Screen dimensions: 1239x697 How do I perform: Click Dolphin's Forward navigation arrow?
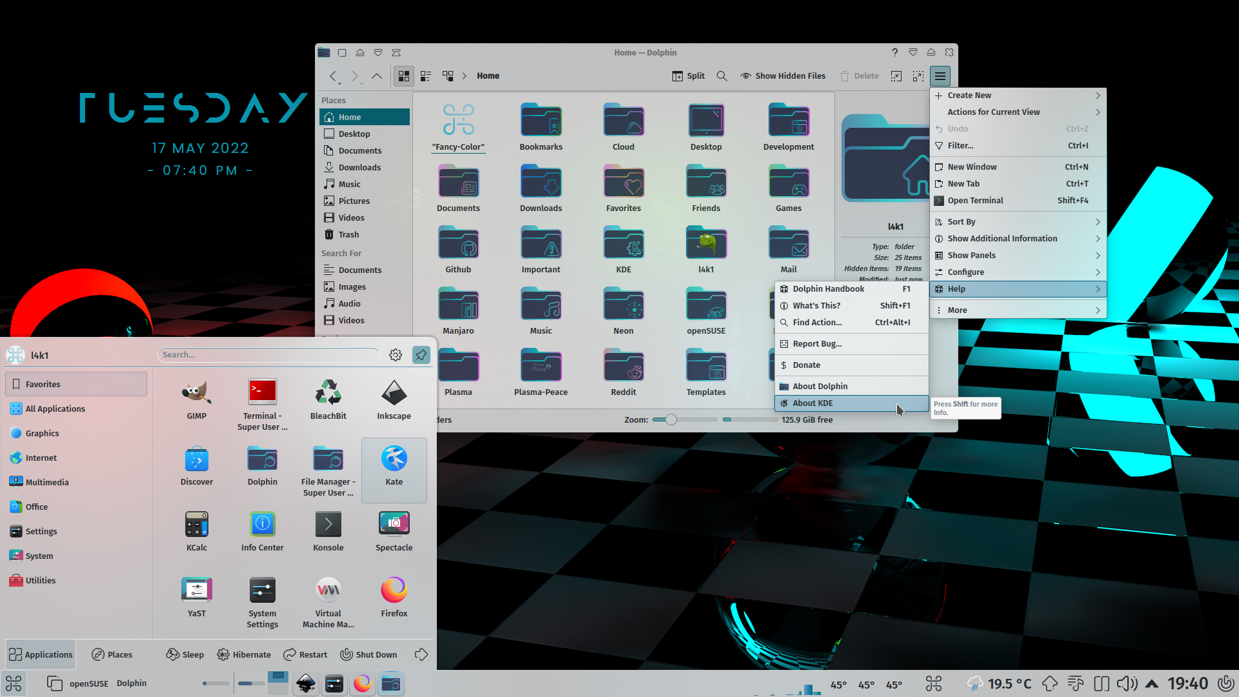coord(355,76)
